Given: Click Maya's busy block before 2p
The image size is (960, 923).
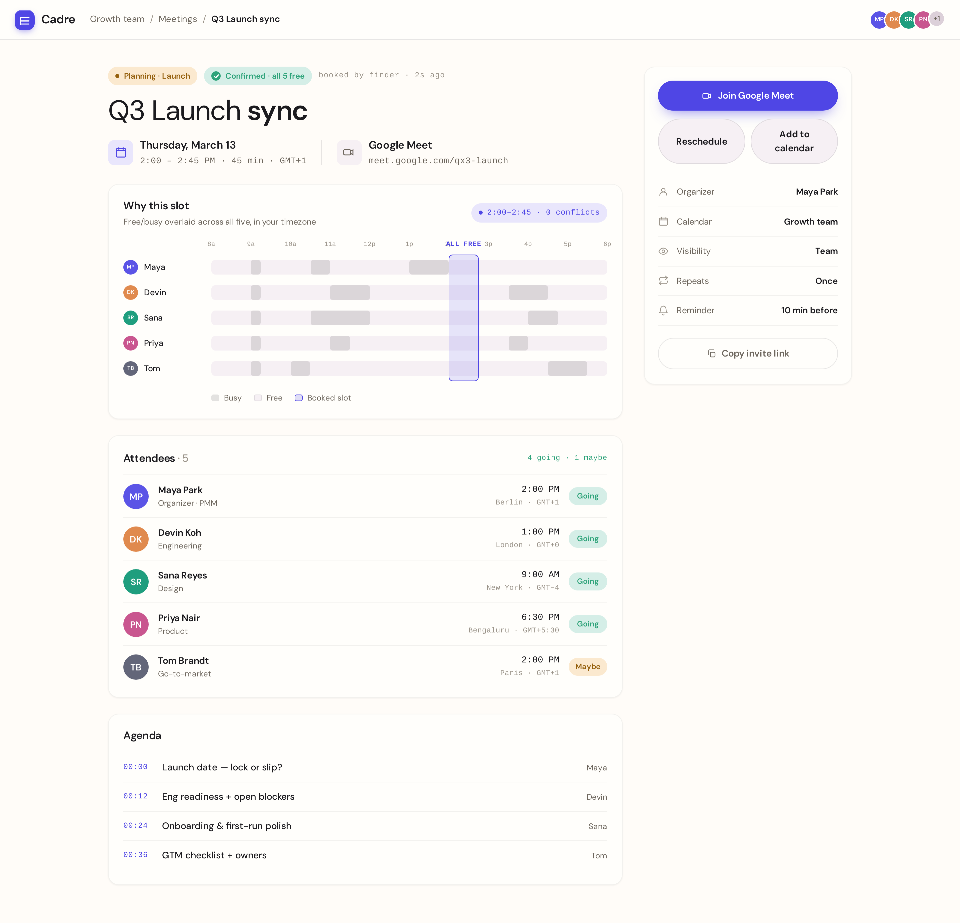Looking at the screenshot, I should point(429,267).
